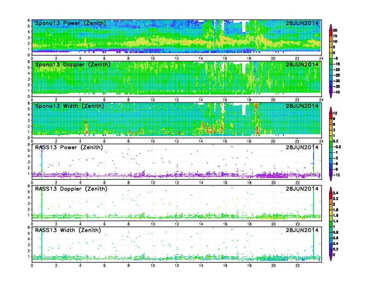The width and height of the screenshot is (369, 285).
Task: Click the Spano13 Power heatmap plot
Action: pos(177,38)
